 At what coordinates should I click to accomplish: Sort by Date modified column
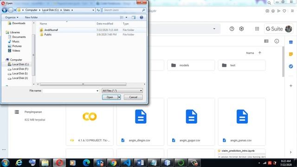point(105,24)
